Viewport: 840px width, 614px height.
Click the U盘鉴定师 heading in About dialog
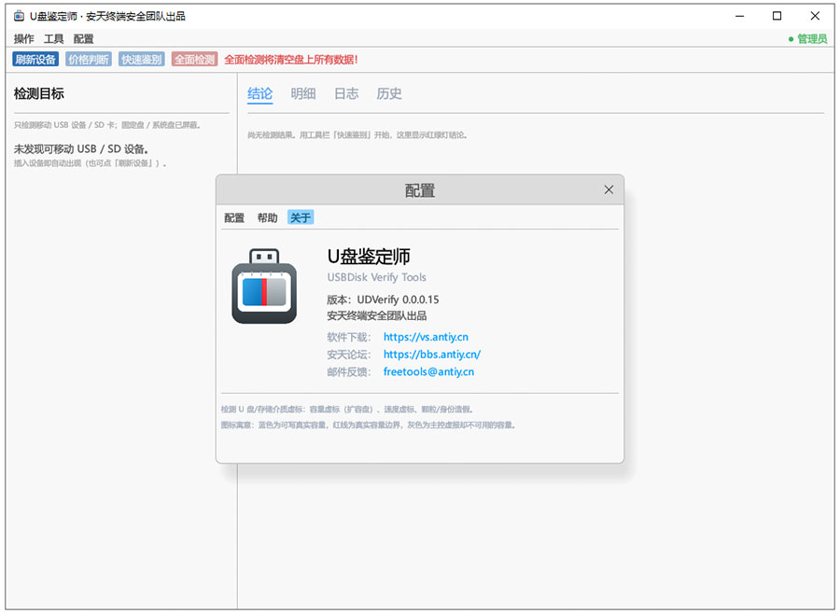pos(369,257)
